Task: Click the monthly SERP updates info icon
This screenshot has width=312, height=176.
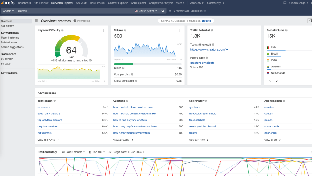Action: (x=204, y=11)
